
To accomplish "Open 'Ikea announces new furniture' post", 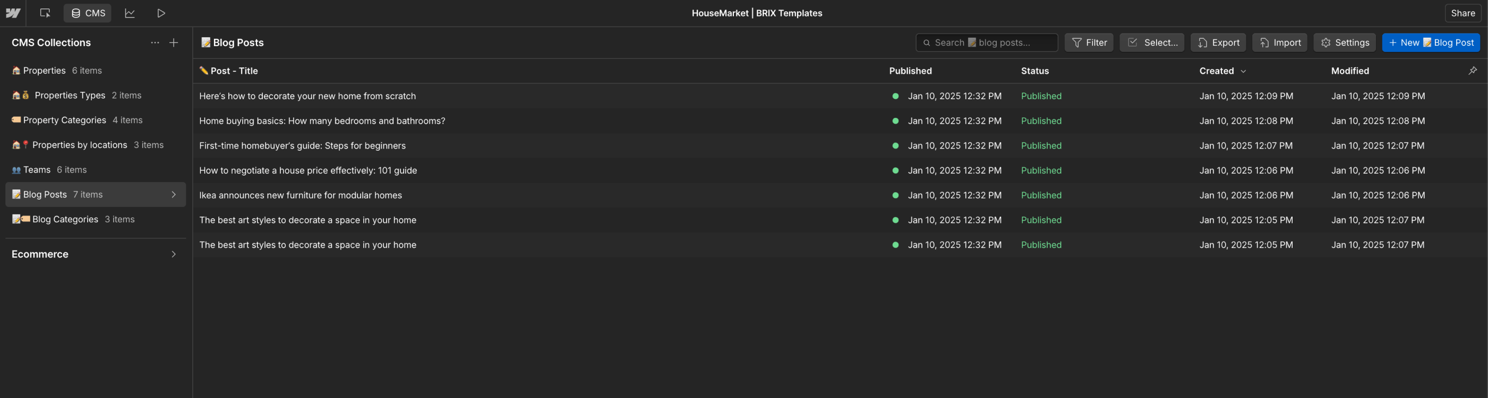I will [301, 195].
